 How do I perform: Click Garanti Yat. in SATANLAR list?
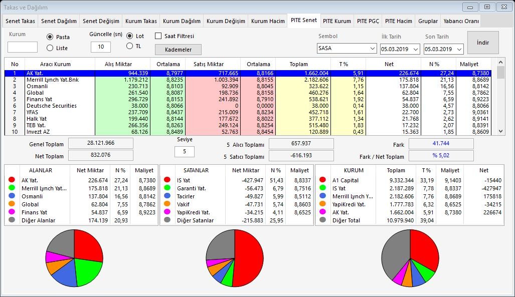[x=192, y=188]
